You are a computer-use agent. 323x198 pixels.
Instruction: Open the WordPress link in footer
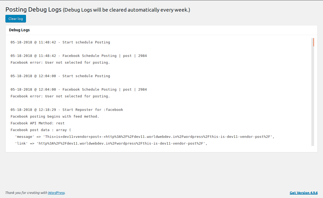56,193
